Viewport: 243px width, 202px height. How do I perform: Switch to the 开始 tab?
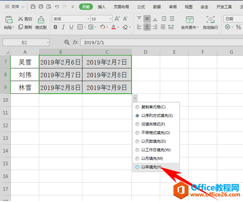[x=86, y=7]
